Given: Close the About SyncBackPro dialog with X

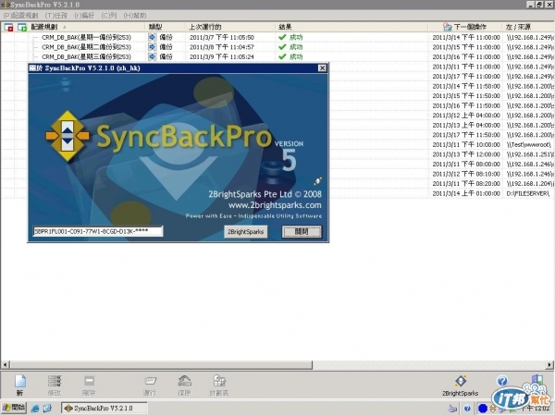Looking at the screenshot, I should point(322,67).
